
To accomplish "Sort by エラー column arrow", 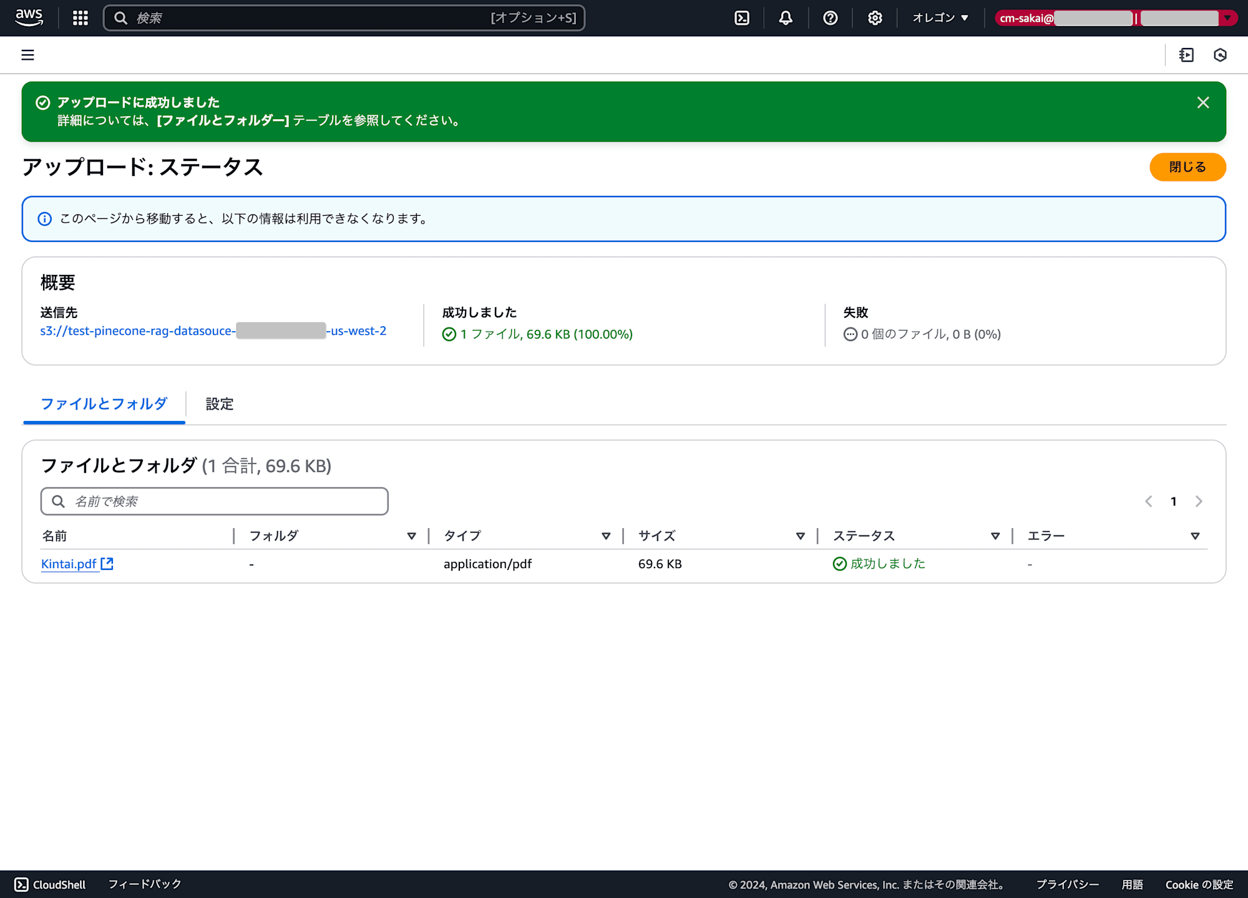I will click(x=1195, y=536).
